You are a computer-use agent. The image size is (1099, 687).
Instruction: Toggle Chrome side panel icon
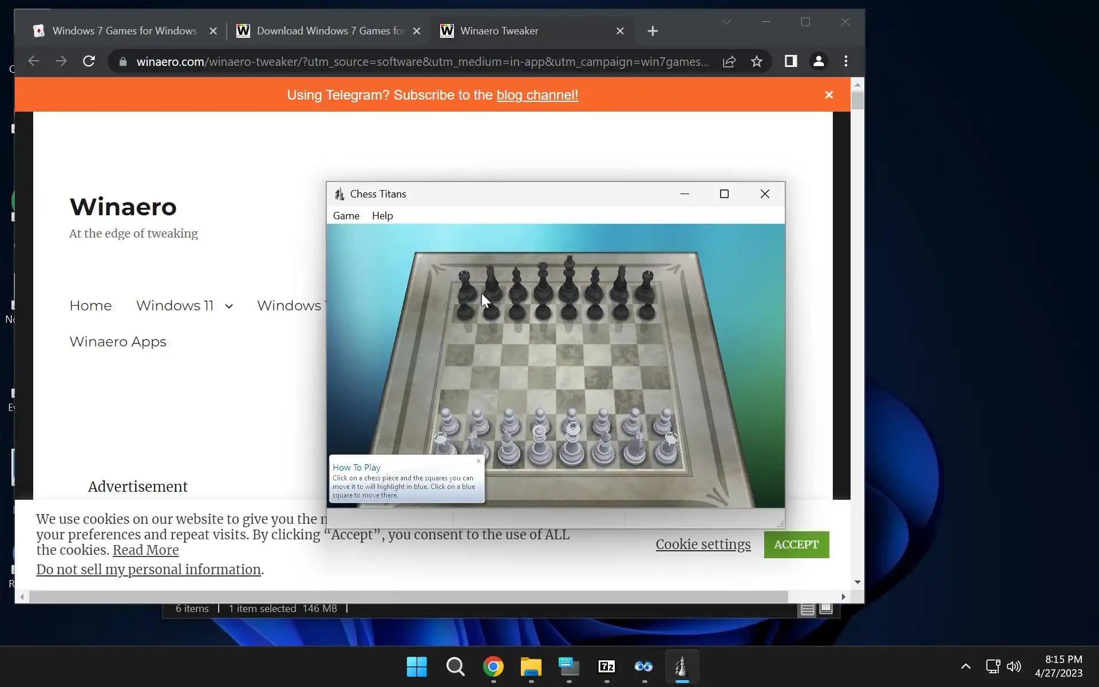coord(790,61)
